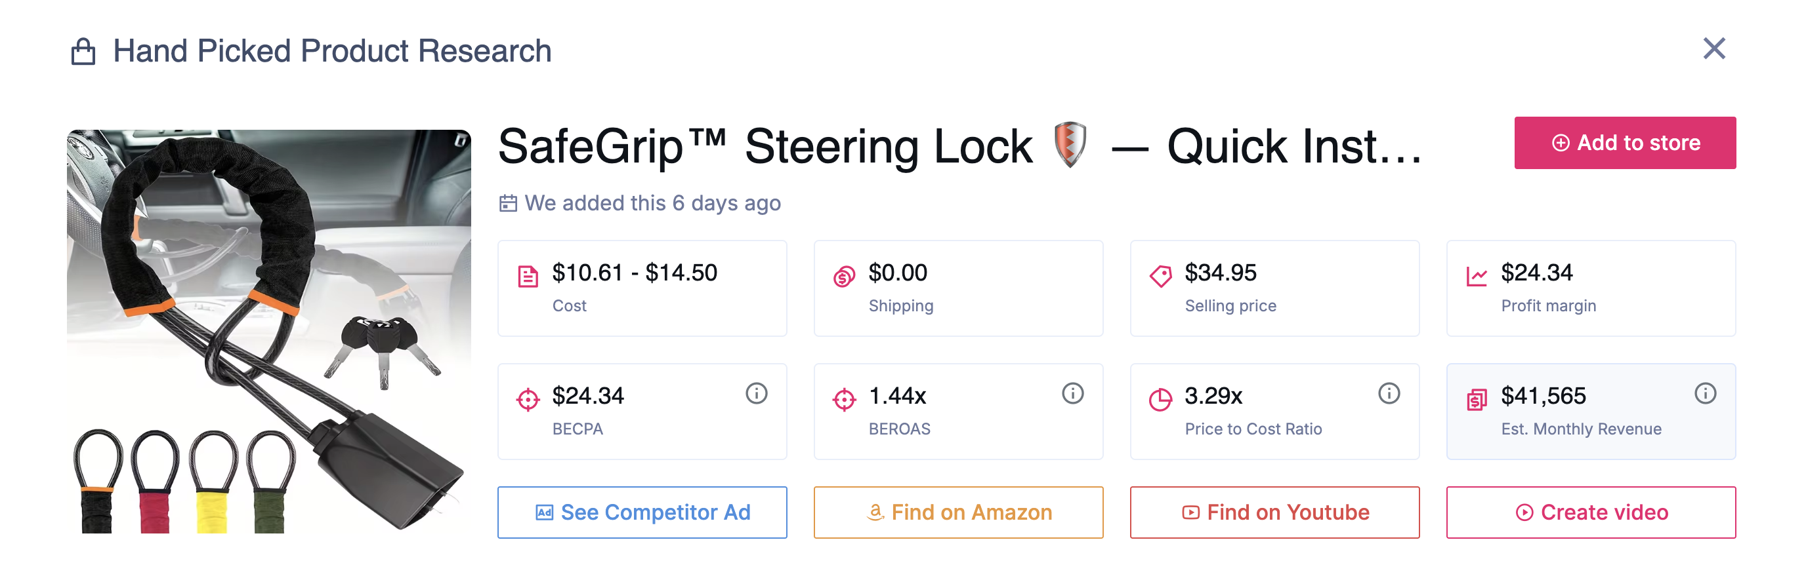Viewport: 1806px width, 561px height.
Task: Open Find on Youtube
Action: point(1275,512)
